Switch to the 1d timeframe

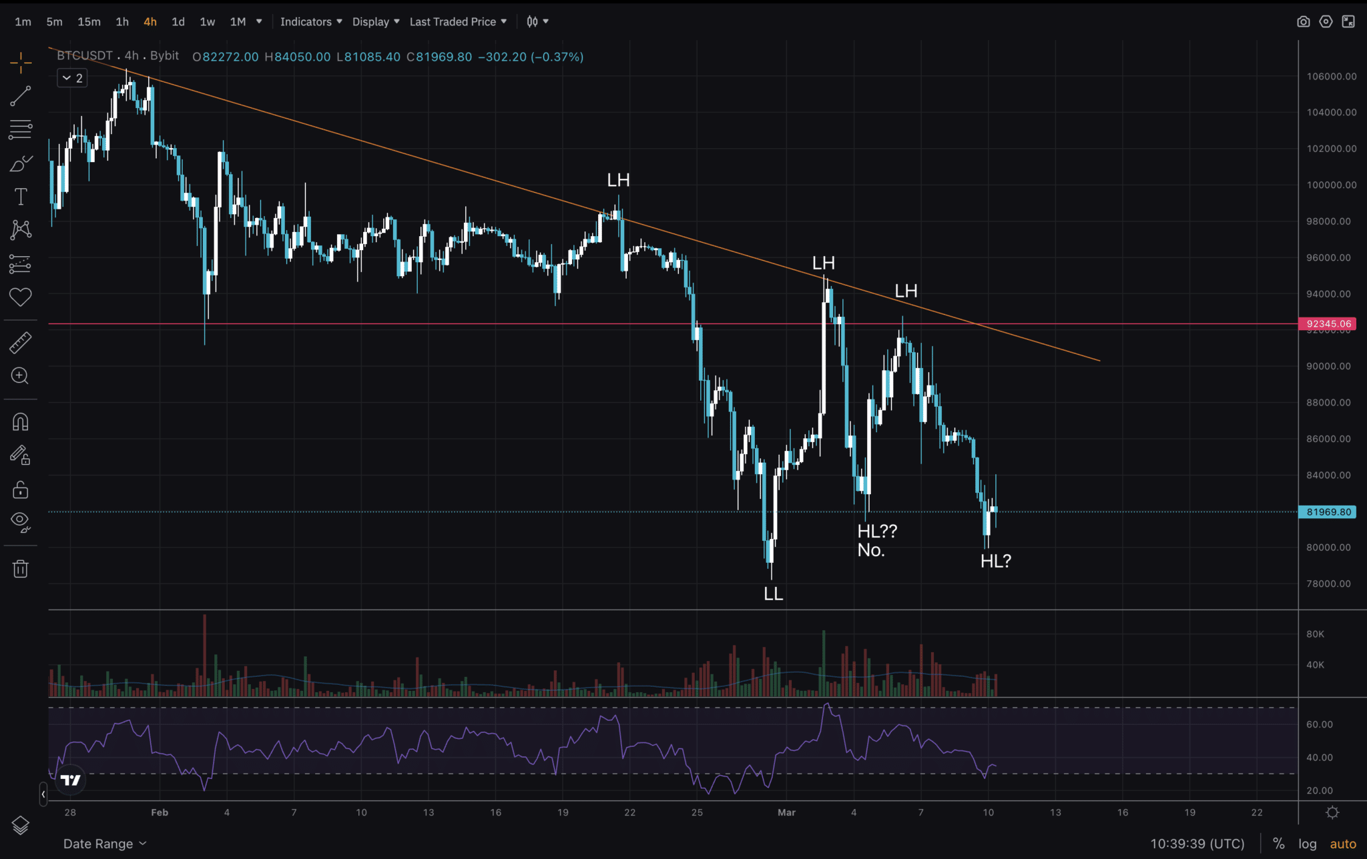click(178, 21)
